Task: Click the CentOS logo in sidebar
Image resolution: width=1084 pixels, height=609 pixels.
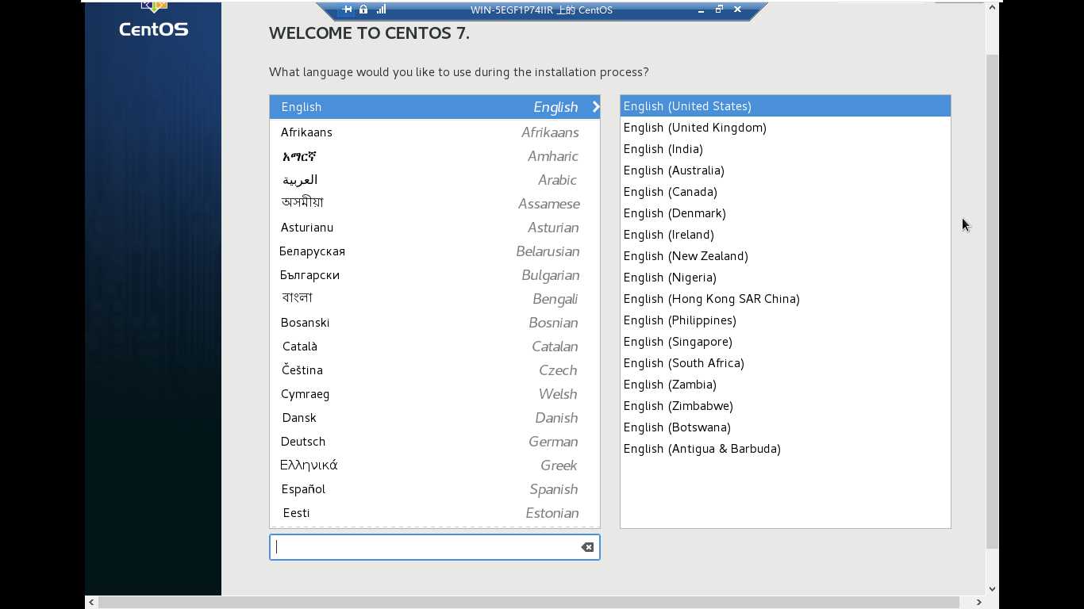Action: (153, 20)
